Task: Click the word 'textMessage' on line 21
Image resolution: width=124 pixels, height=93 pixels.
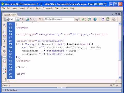Action: point(56,51)
